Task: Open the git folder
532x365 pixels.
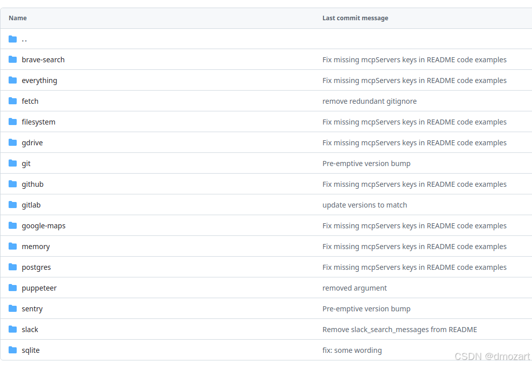Action: [26, 164]
